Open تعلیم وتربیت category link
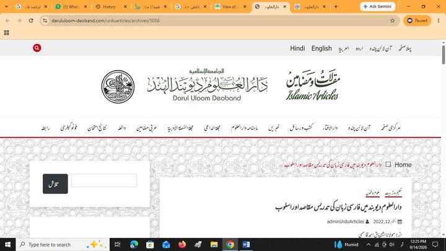Viewport: 446px width, 251px height. 393,193
